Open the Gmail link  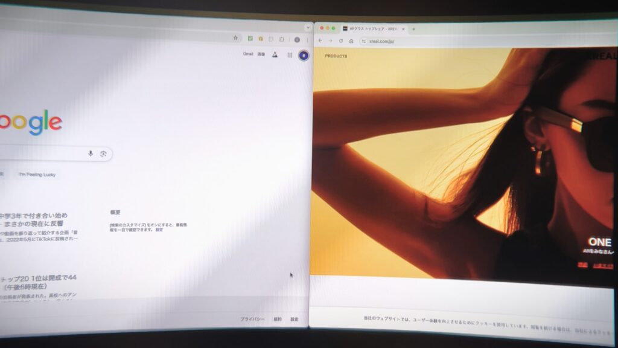(248, 54)
